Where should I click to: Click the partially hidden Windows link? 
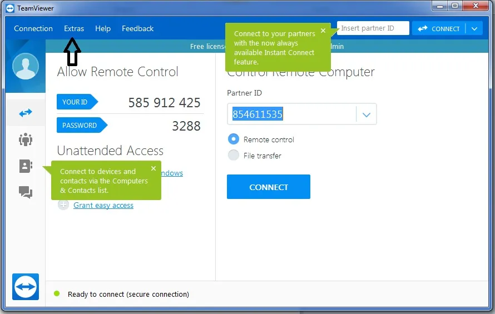172,173
